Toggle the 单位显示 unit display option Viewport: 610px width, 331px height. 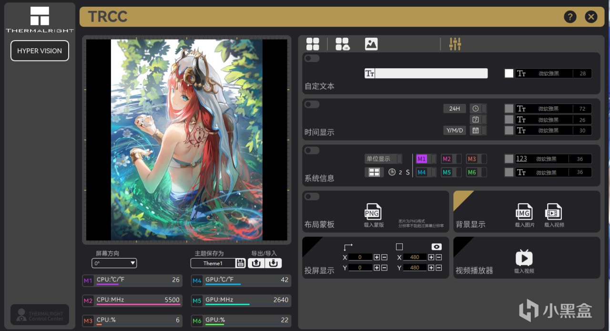point(383,159)
